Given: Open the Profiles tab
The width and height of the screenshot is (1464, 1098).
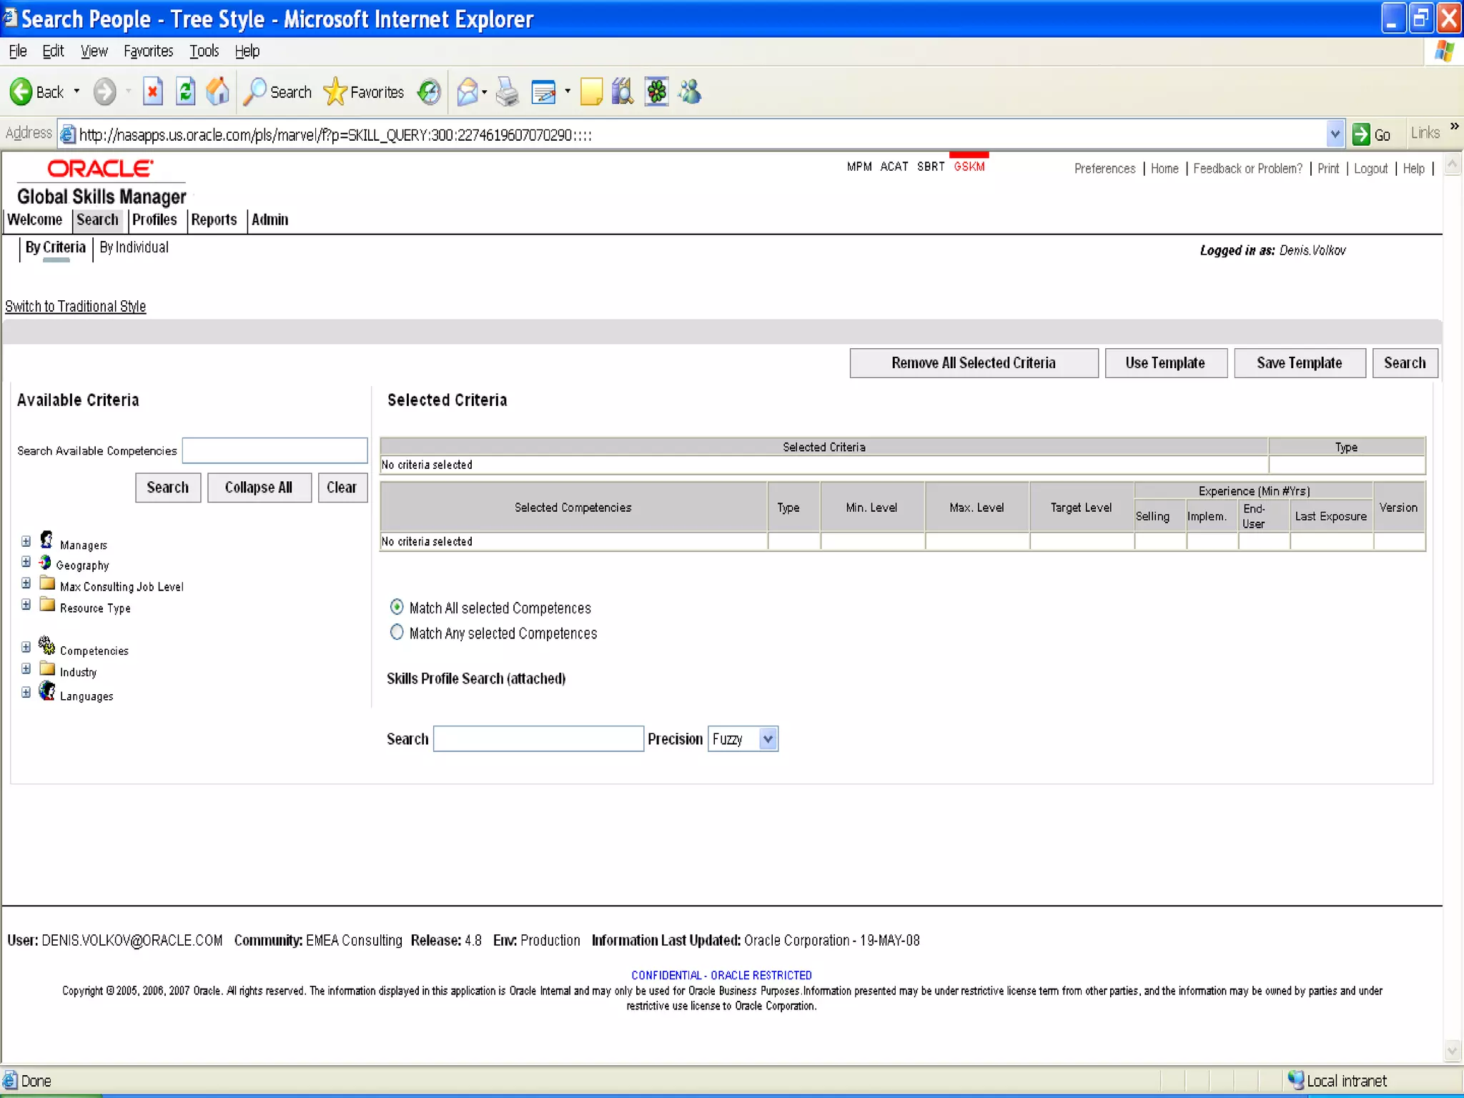Looking at the screenshot, I should (x=154, y=219).
